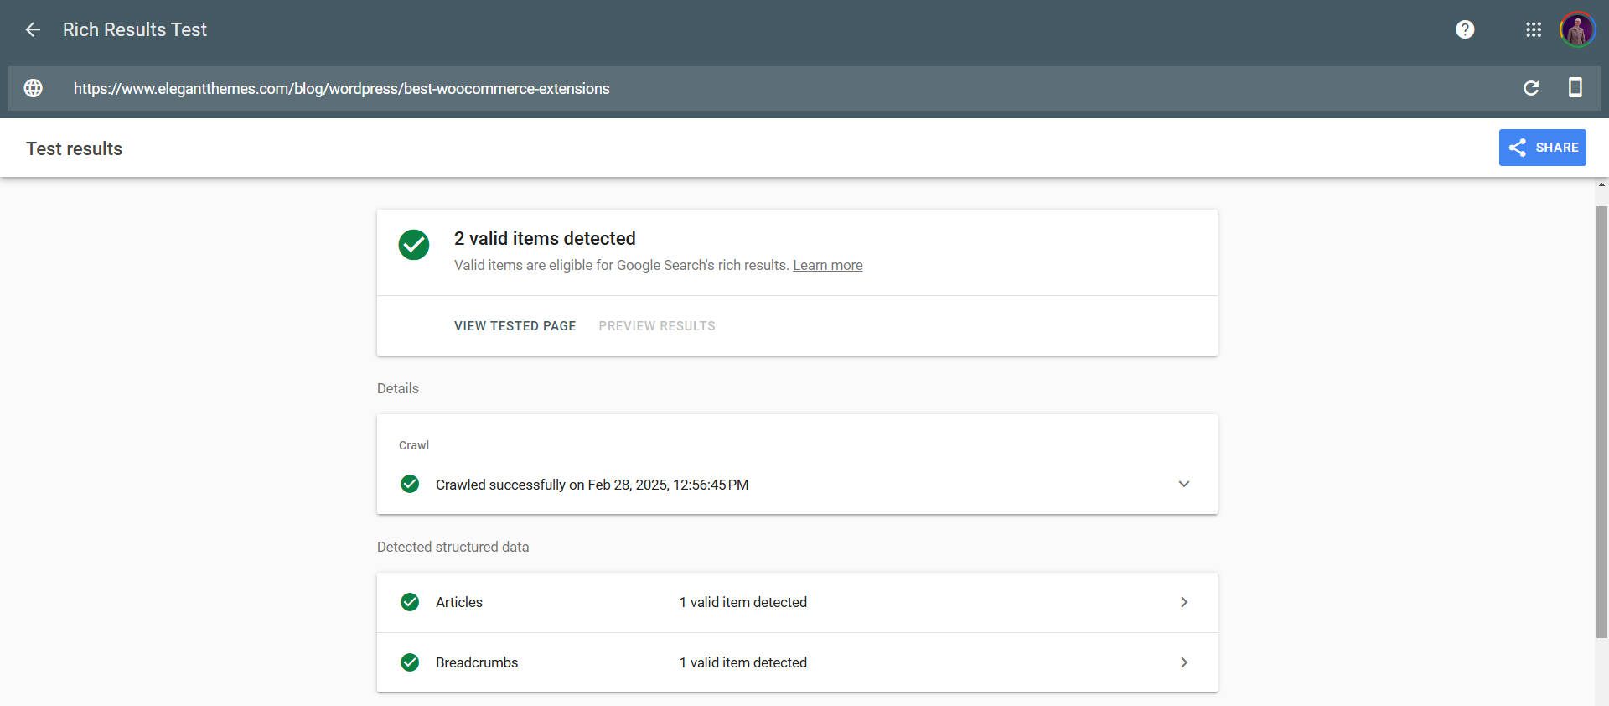1609x706 pixels.
Task: Click 'Rich Results Test' title
Action: click(x=135, y=30)
